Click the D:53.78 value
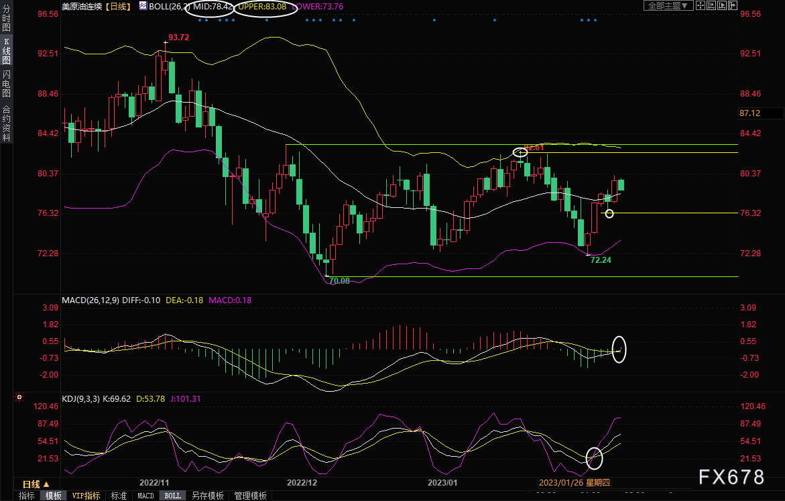 150,399
